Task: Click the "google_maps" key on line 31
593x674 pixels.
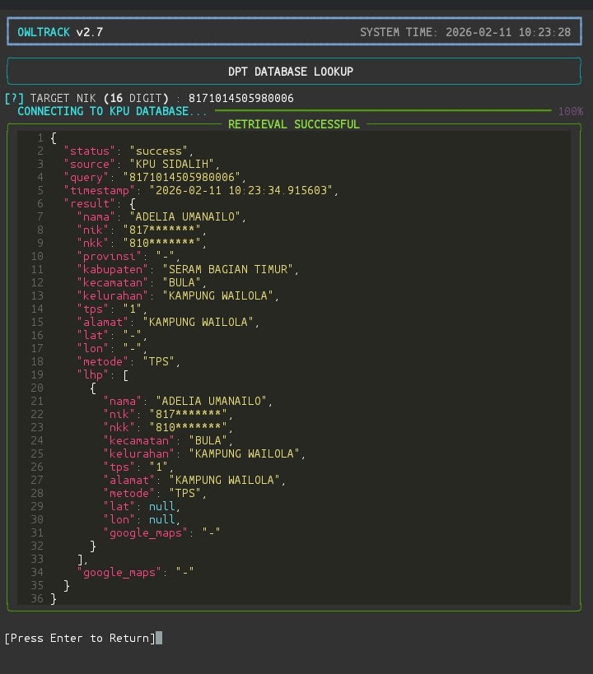Action: (146, 532)
